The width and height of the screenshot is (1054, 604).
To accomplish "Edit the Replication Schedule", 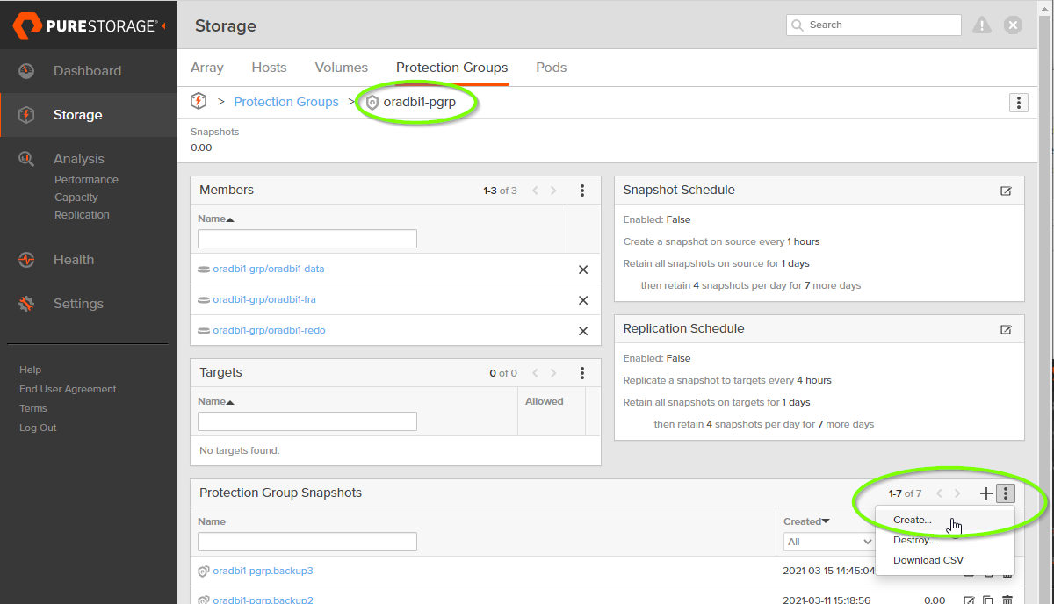I will point(1006,329).
